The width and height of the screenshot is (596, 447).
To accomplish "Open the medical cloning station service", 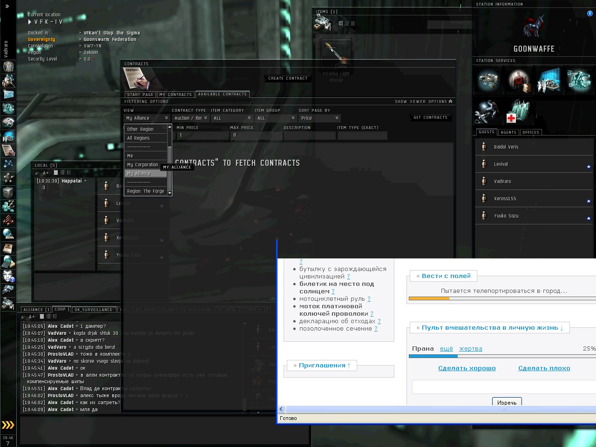I will (519, 112).
